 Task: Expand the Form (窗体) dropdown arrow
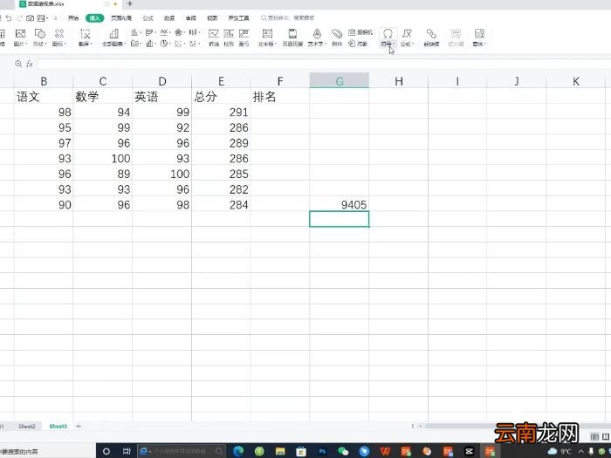point(485,44)
